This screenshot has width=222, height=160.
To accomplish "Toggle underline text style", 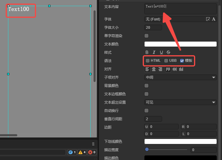I will pyautogui.click(x=161, y=52).
